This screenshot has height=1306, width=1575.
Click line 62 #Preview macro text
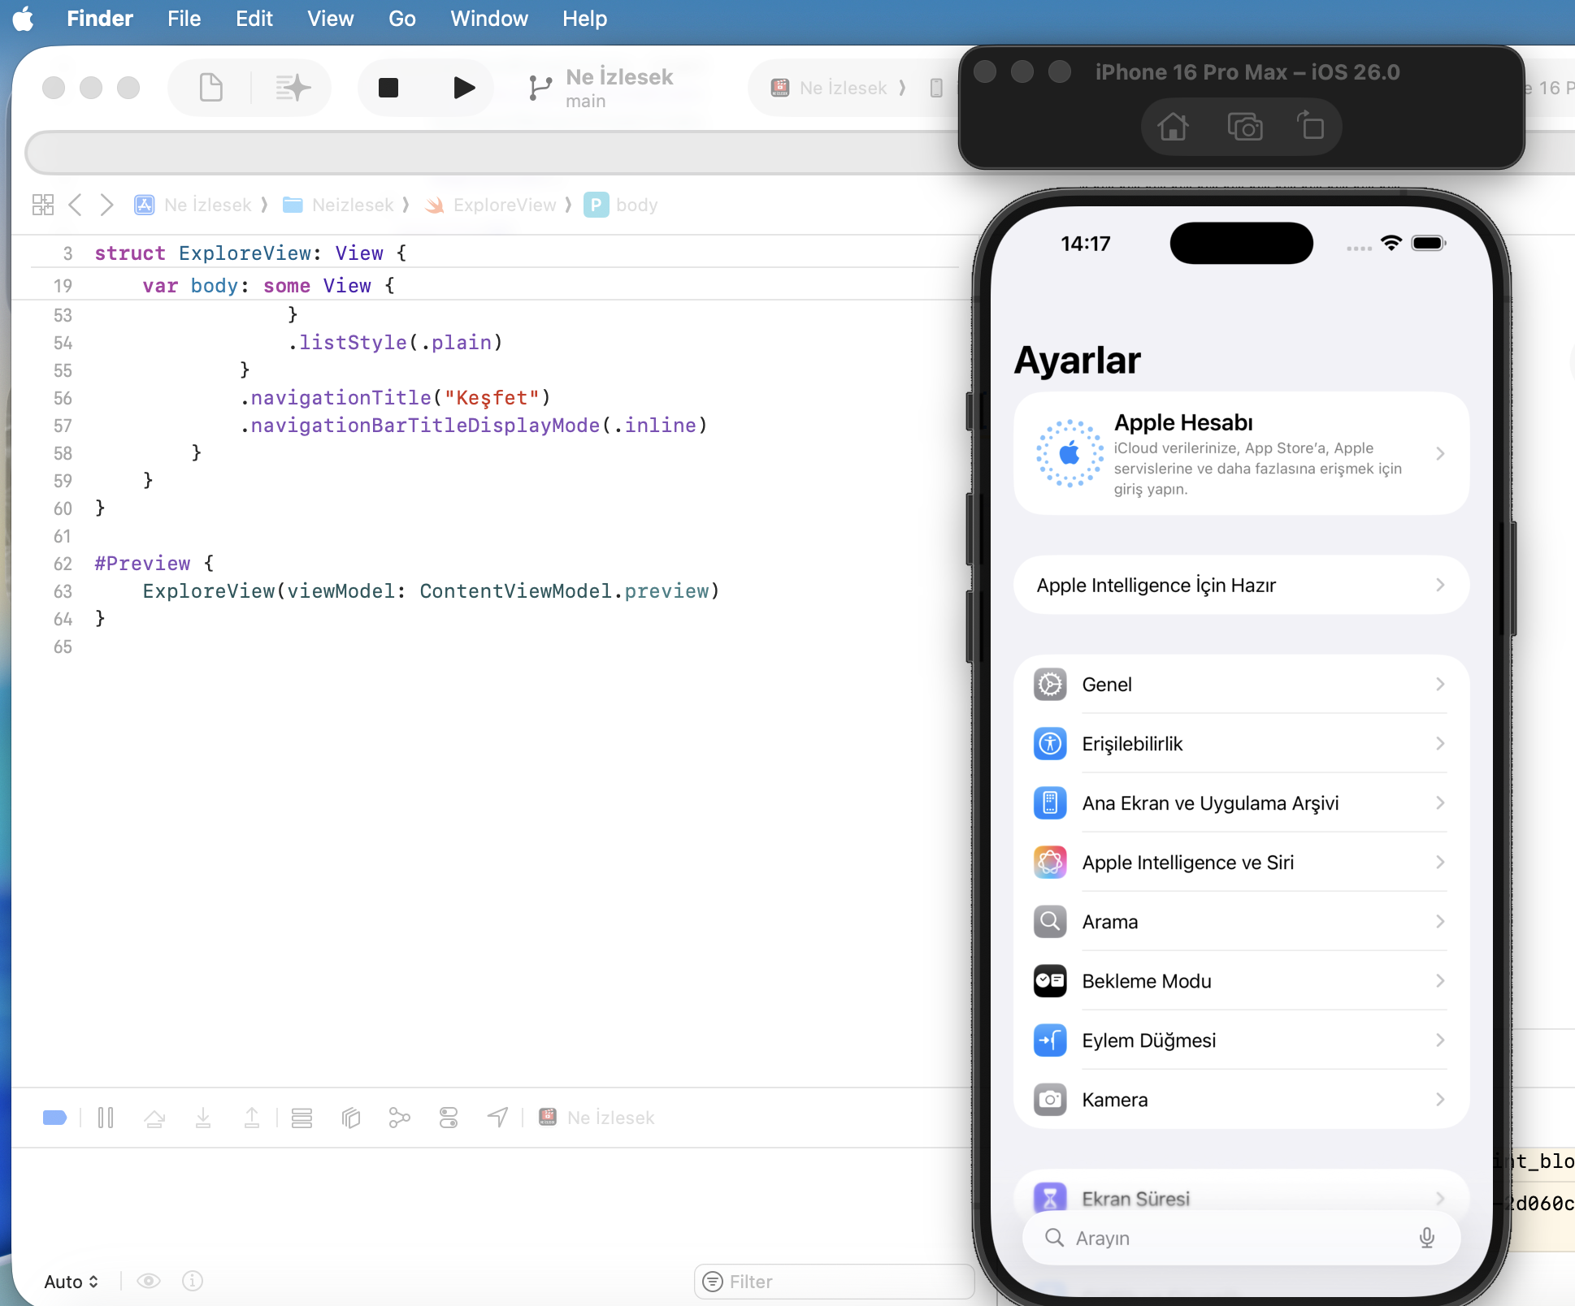click(142, 564)
